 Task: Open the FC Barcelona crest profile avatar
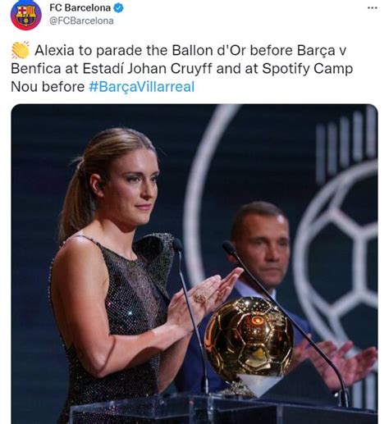(25, 15)
